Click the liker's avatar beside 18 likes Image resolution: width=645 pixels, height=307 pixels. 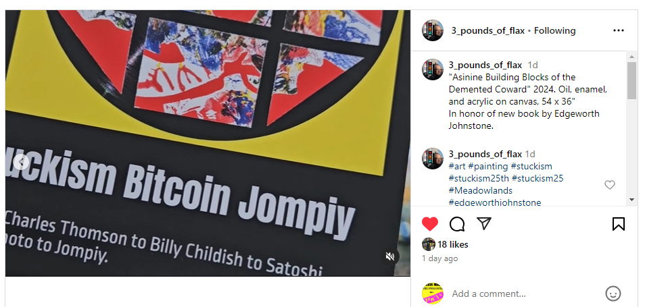pyautogui.click(x=429, y=244)
